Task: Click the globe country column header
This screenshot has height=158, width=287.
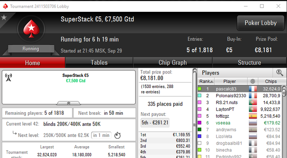Action: click(x=253, y=81)
